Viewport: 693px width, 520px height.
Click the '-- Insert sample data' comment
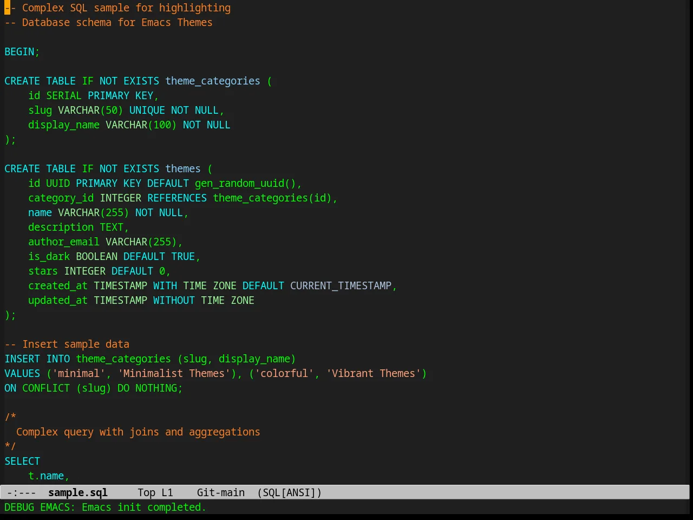pyautogui.click(x=67, y=344)
